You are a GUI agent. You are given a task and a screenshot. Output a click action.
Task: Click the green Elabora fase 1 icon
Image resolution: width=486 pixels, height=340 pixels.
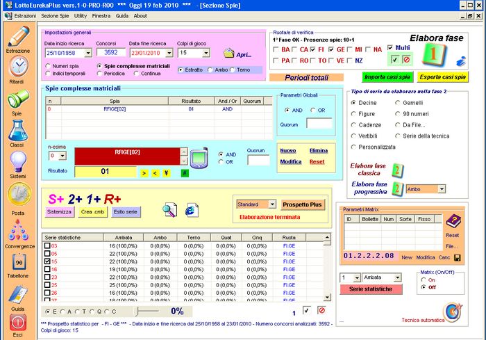434,54
